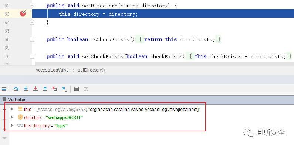The image size is (294, 145).
Task: Click the parameter 'p' icon beside directory
Action: (20, 117)
